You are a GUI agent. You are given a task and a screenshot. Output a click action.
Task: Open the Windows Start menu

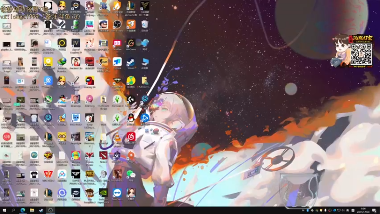[4, 210]
